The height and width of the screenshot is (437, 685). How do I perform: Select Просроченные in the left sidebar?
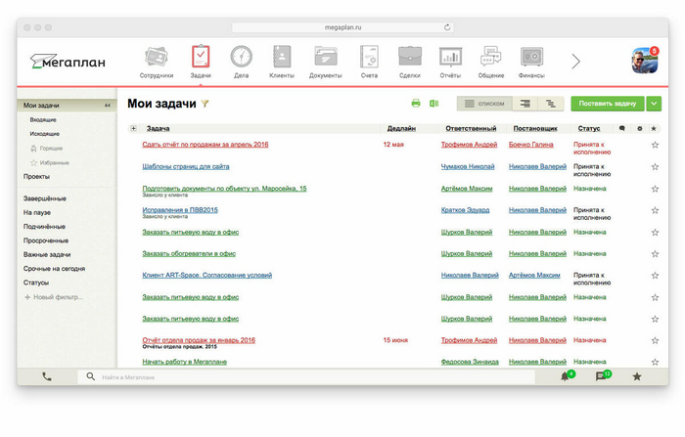click(46, 240)
